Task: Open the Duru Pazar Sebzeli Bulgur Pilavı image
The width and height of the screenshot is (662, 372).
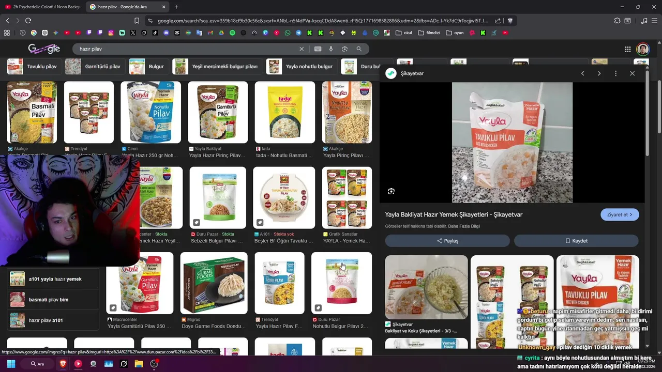Action: click(218, 197)
